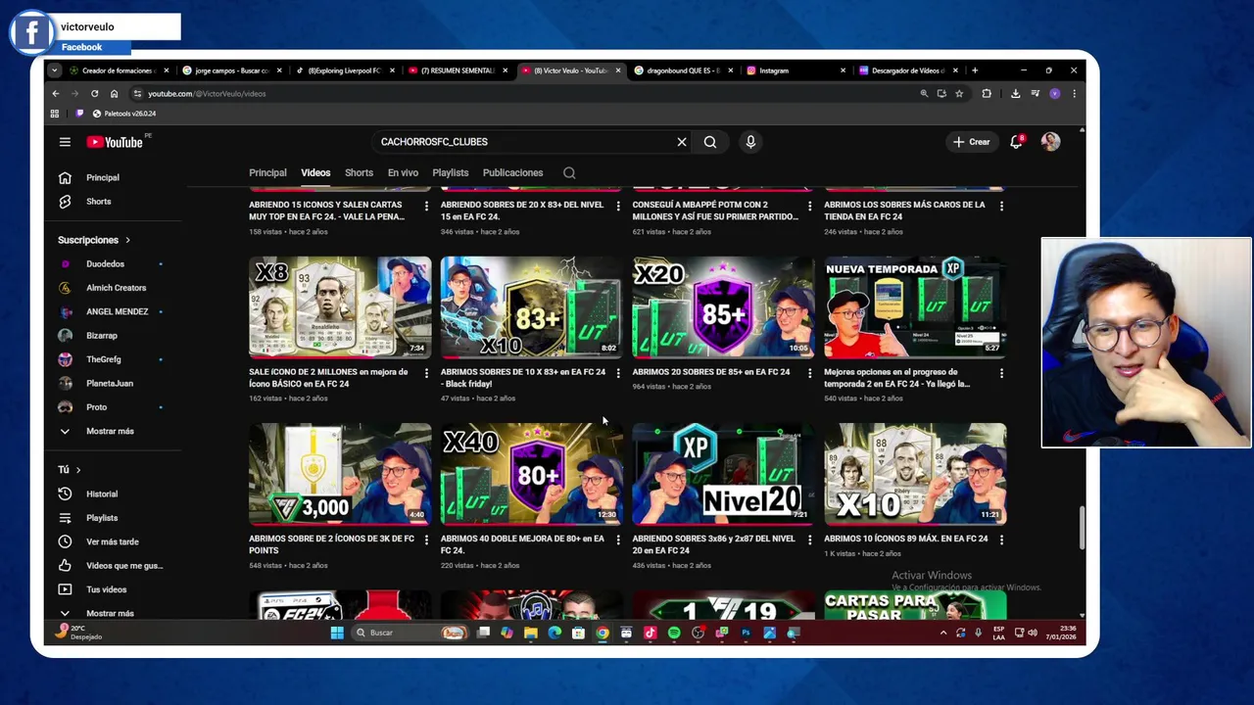The image size is (1254, 705).
Task: Clear the search box with the X
Action: click(682, 142)
